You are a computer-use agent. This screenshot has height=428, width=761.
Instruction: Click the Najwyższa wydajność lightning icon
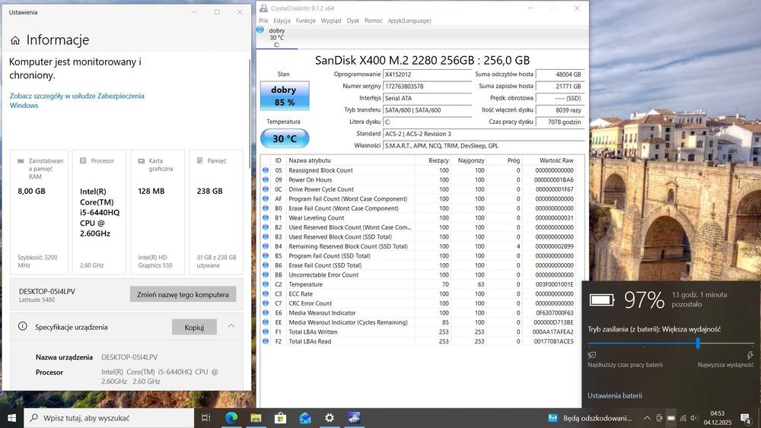[x=750, y=355]
